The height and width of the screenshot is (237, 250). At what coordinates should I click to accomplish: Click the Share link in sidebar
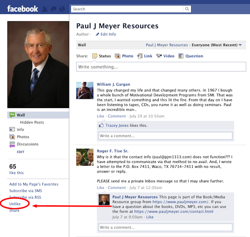click(14, 211)
